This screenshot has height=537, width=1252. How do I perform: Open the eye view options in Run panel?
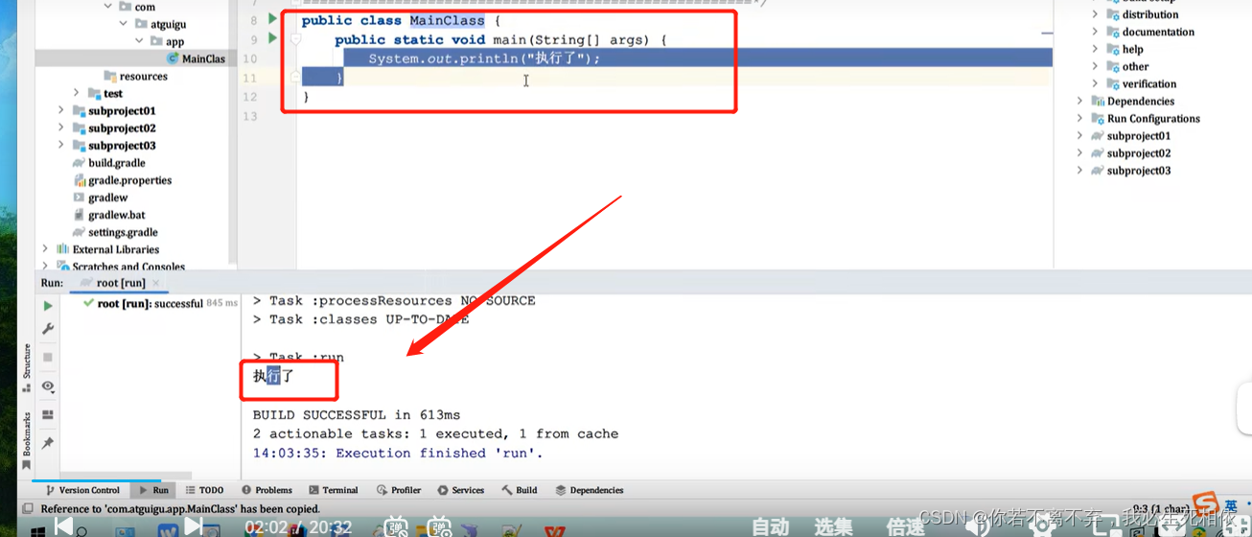pyautogui.click(x=48, y=386)
